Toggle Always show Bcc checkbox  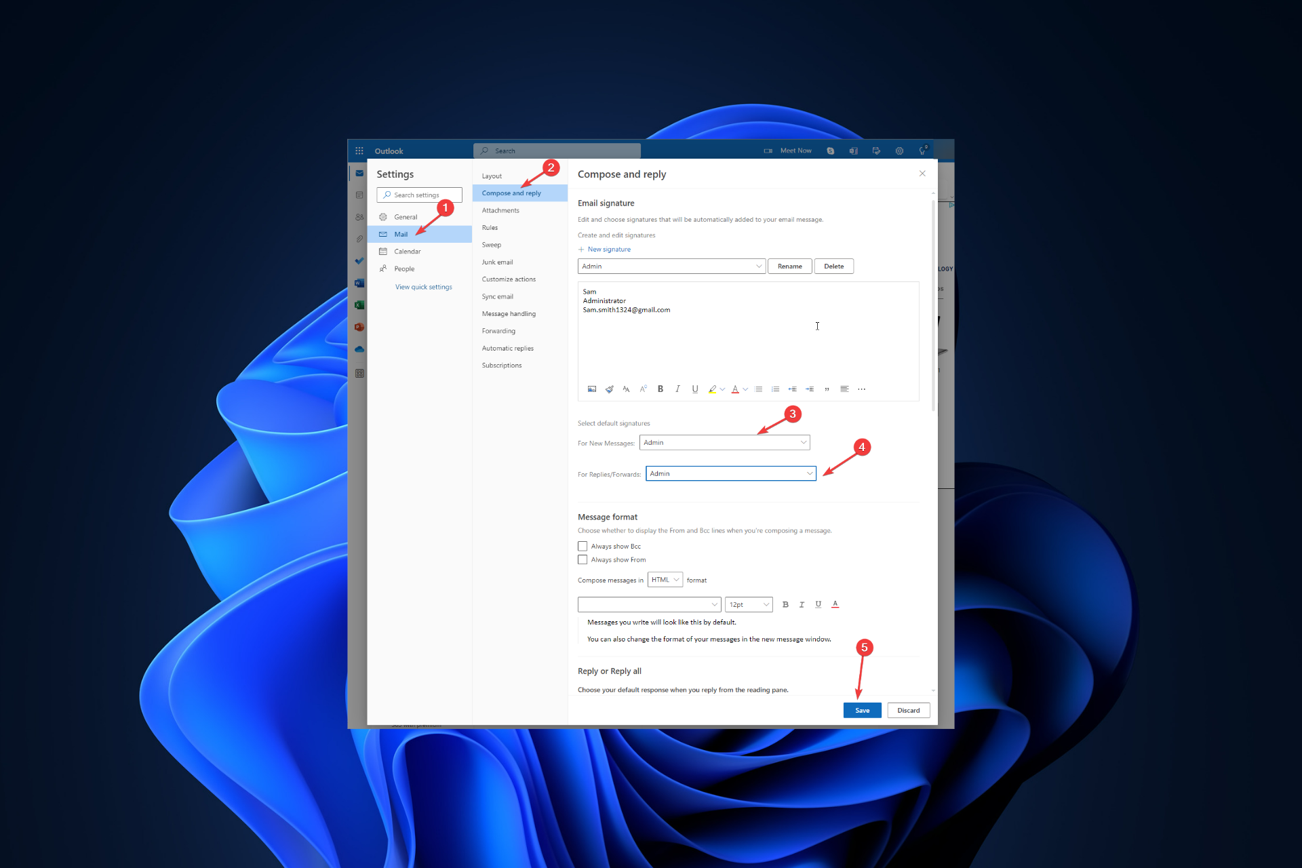click(583, 545)
